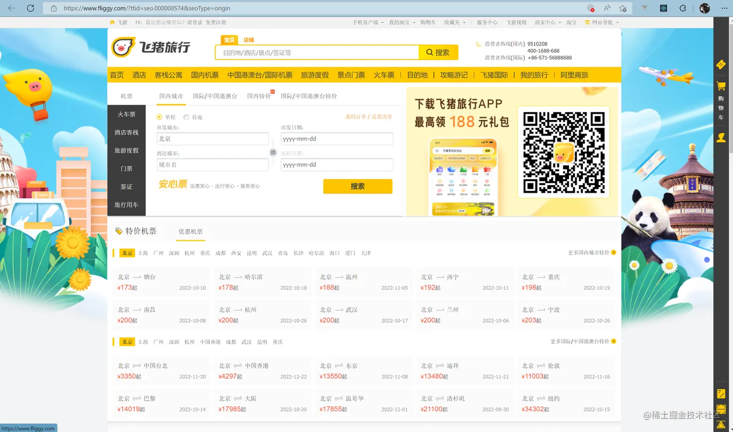The width and height of the screenshot is (733, 432).
Task: Open the 请登录 login link
Action: pos(195,22)
